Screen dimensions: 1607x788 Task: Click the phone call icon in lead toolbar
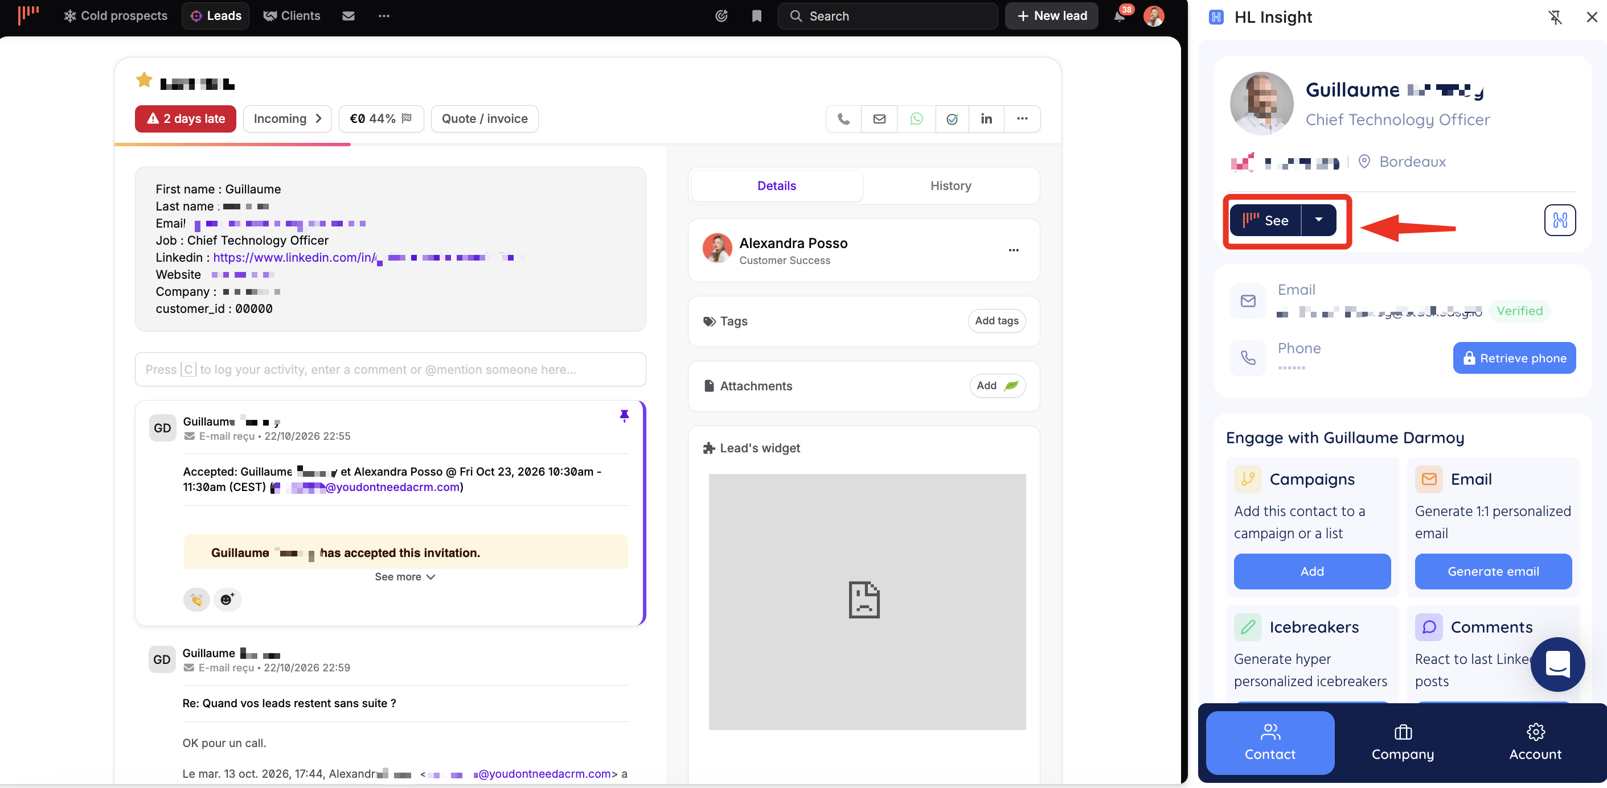pos(843,118)
